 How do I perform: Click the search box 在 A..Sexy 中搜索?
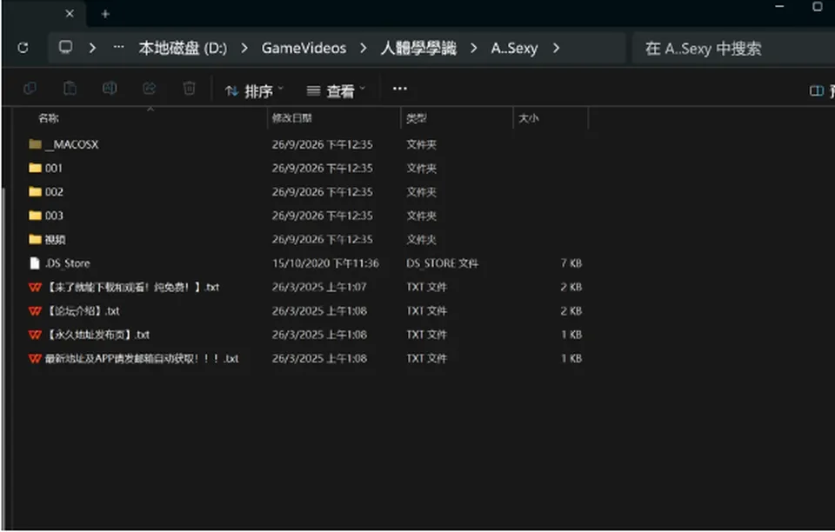[x=733, y=49]
